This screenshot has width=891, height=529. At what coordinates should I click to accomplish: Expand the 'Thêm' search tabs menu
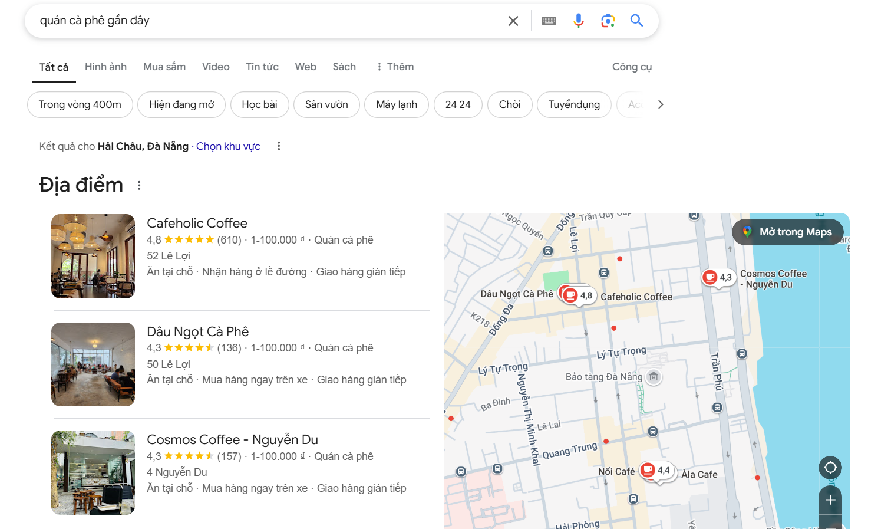tap(395, 67)
